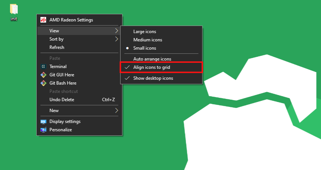Click the Ctrl+Z shortcut label
Viewport: 321px width, 170px height.
click(x=108, y=100)
